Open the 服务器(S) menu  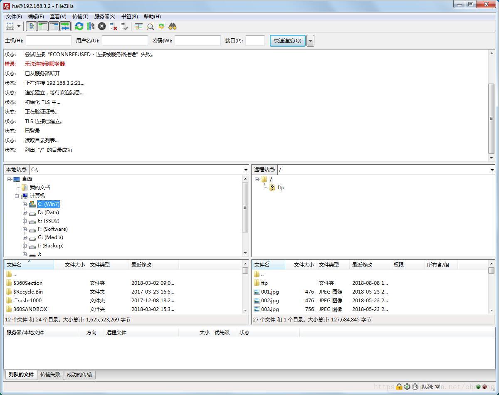pos(105,16)
